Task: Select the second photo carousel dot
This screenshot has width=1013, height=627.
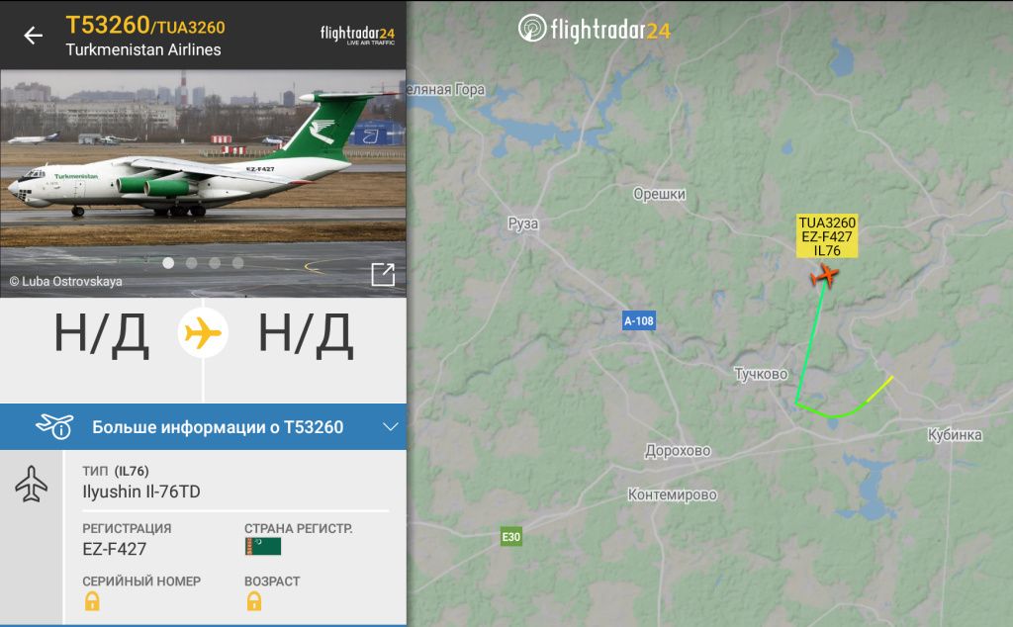Action: [x=192, y=263]
